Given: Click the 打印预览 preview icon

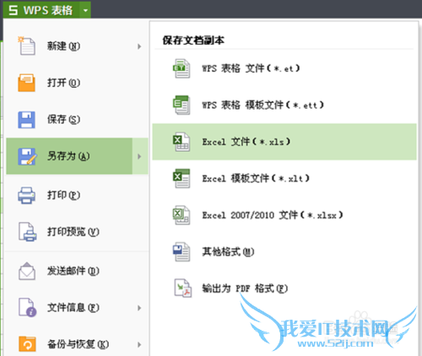Looking at the screenshot, I should click(x=27, y=232).
